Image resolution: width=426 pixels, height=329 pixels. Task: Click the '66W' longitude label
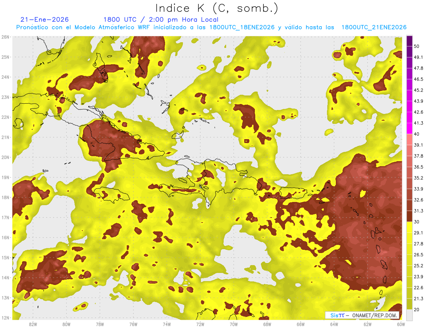pos(301,324)
